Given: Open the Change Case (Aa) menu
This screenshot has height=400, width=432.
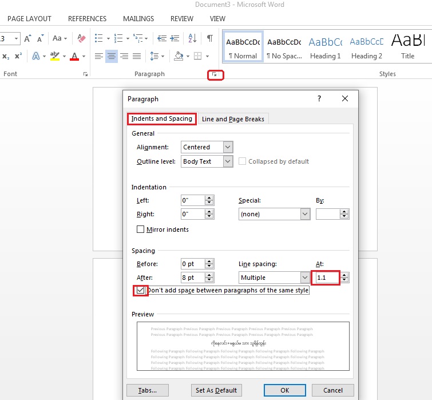Looking at the screenshot, I should 60,38.
